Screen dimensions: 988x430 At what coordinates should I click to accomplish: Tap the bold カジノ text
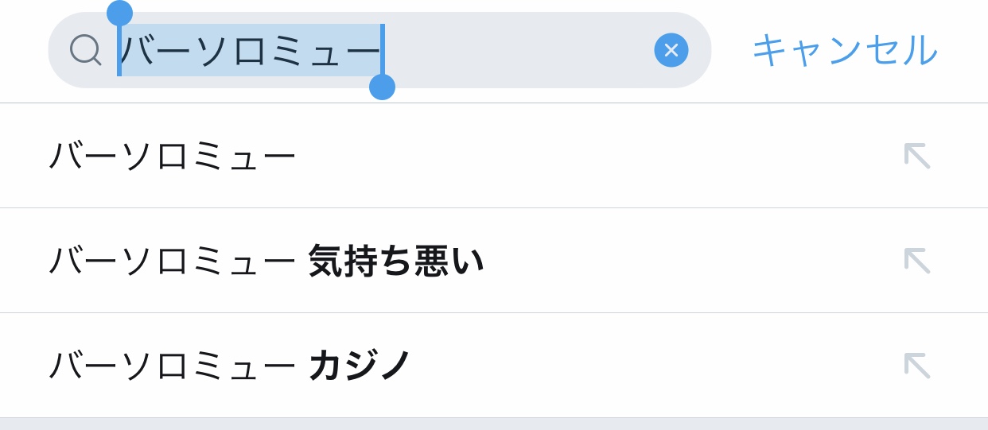pyautogui.click(x=360, y=366)
